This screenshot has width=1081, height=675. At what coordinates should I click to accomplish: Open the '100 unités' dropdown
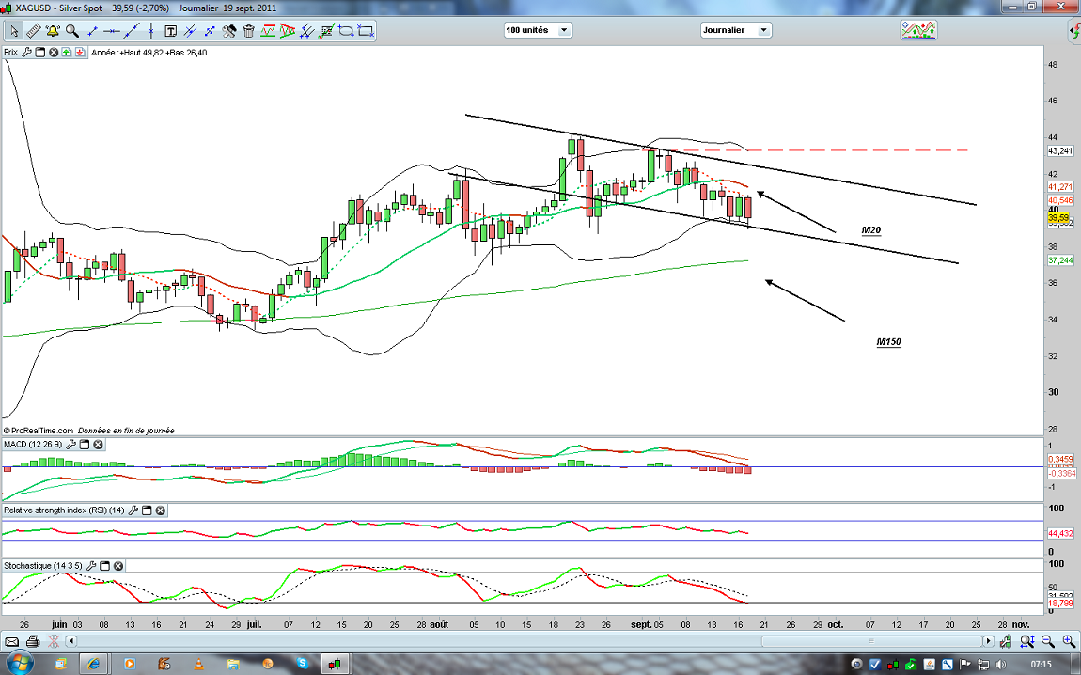[538, 30]
